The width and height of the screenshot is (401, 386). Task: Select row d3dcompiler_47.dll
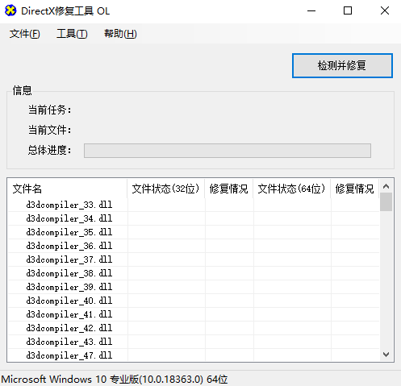(x=194, y=355)
